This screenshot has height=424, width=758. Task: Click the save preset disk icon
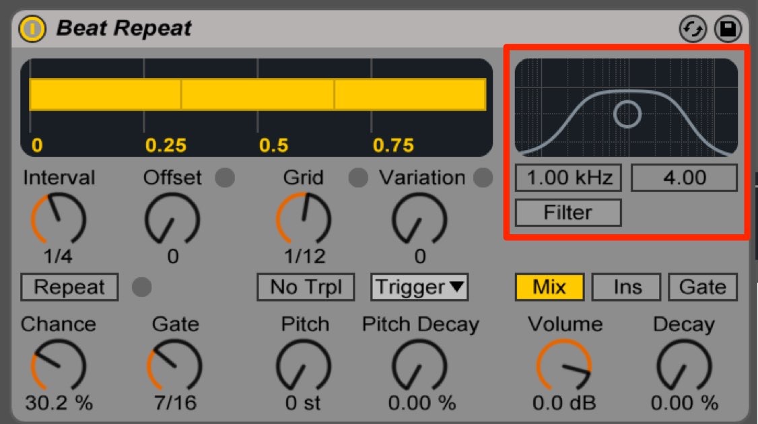click(728, 29)
